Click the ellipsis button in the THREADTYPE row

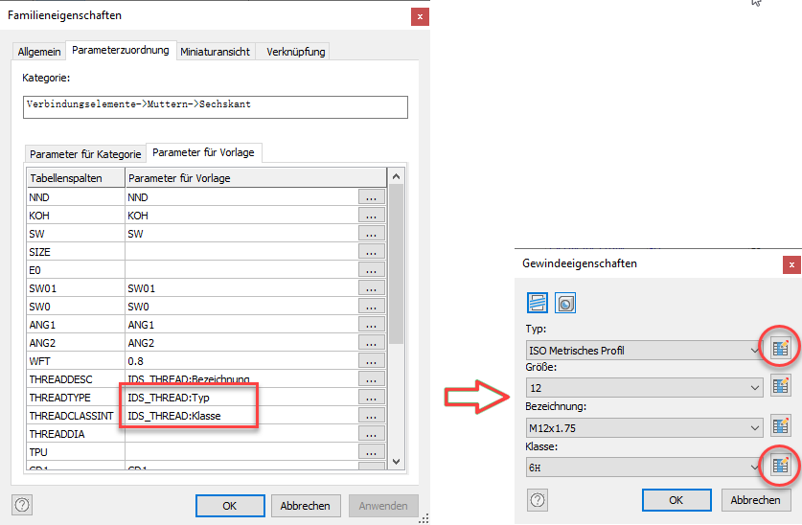coord(372,398)
